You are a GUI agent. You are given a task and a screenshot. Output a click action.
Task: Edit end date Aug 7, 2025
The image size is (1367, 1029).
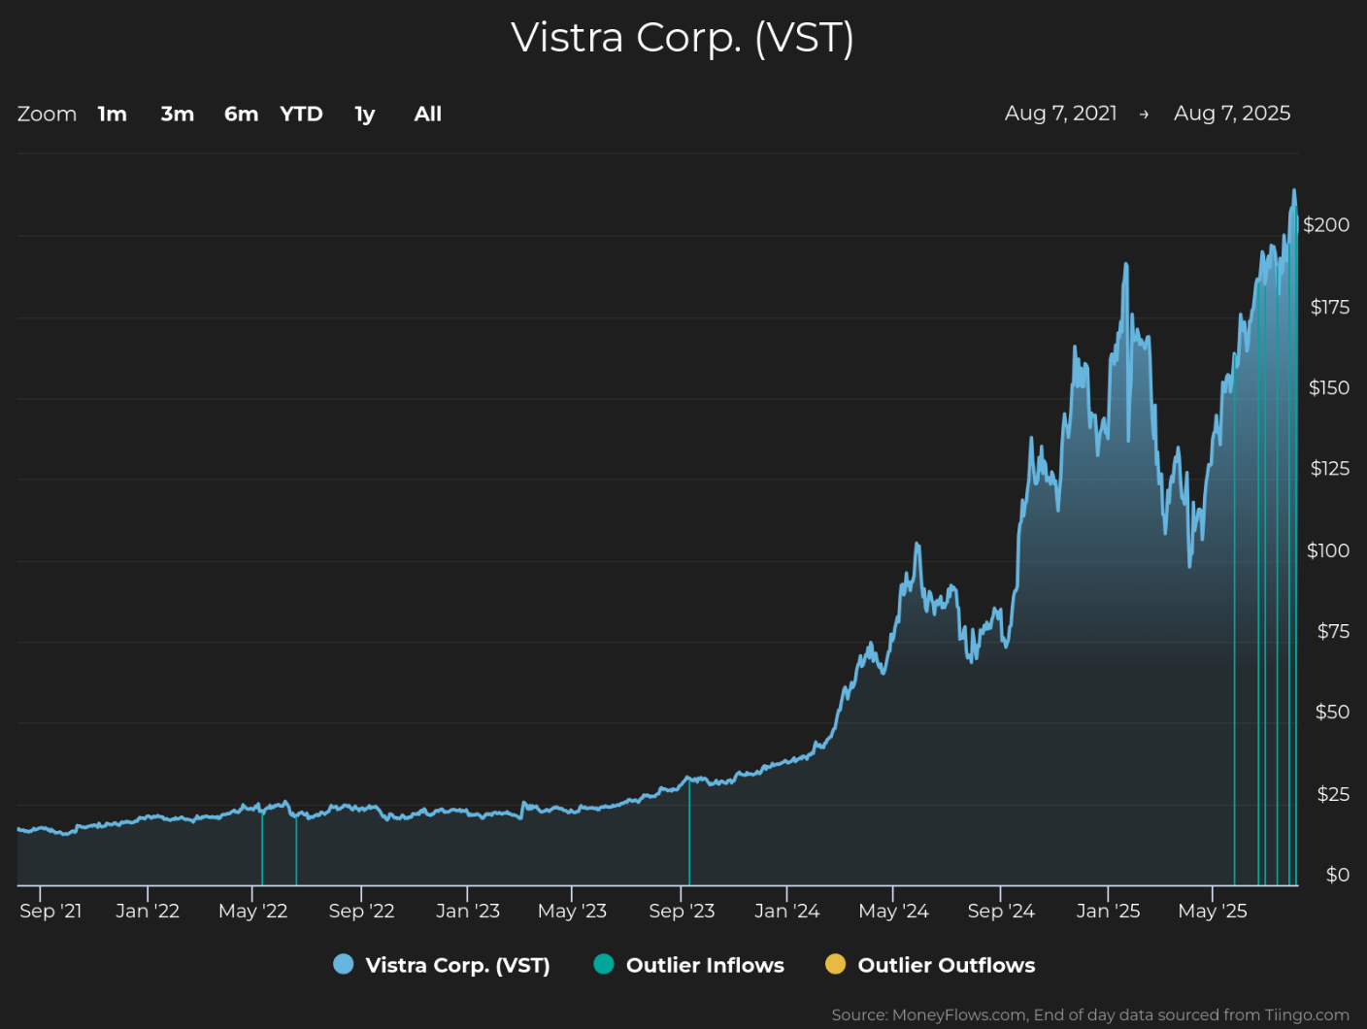pyautogui.click(x=1232, y=114)
